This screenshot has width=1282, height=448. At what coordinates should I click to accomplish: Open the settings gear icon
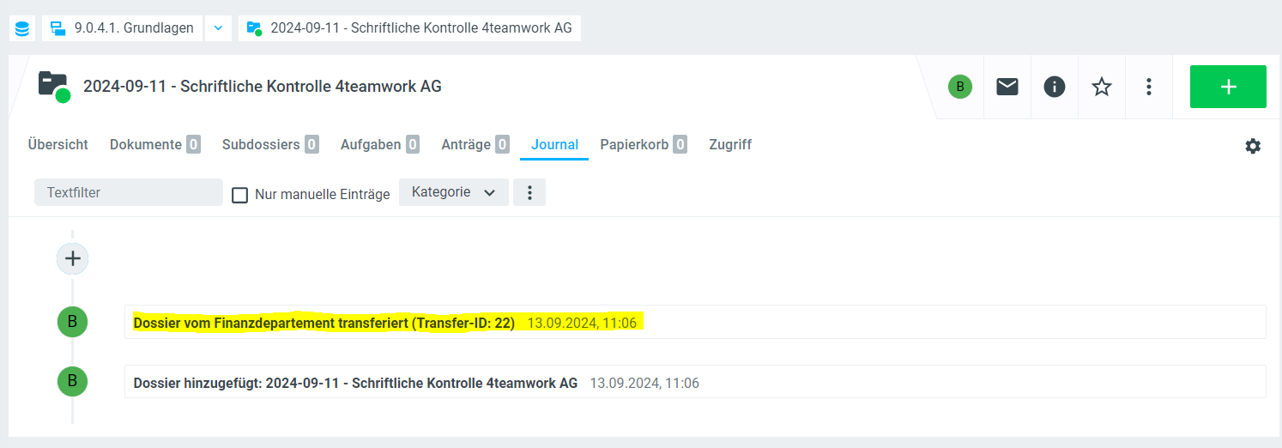tap(1253, 146)
